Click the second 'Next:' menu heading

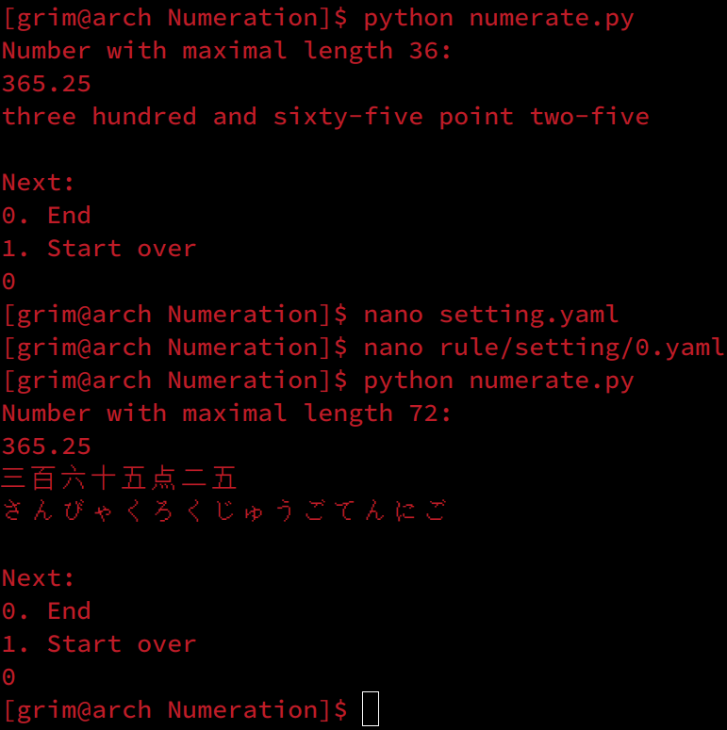click(38, 578)
